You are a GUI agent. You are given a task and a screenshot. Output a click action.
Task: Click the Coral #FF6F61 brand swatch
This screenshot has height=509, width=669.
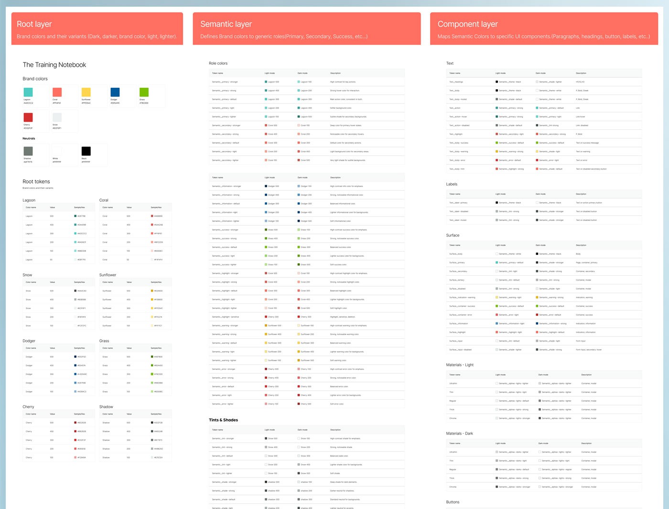pyautogui.click(x=57, y=92)
